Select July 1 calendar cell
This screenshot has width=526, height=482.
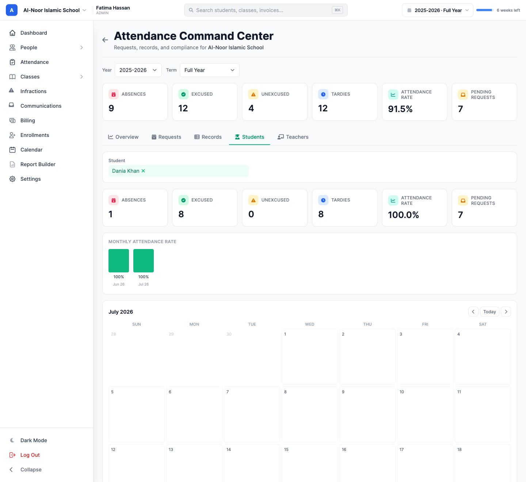click(310, 357)
